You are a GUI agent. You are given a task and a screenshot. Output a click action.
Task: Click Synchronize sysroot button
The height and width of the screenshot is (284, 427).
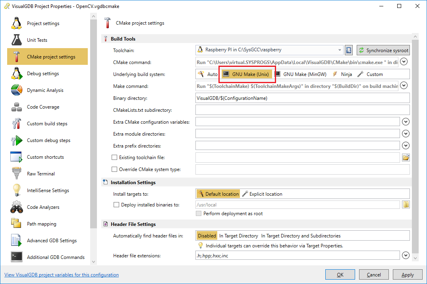pyautogui.click(x=383, y=50)
